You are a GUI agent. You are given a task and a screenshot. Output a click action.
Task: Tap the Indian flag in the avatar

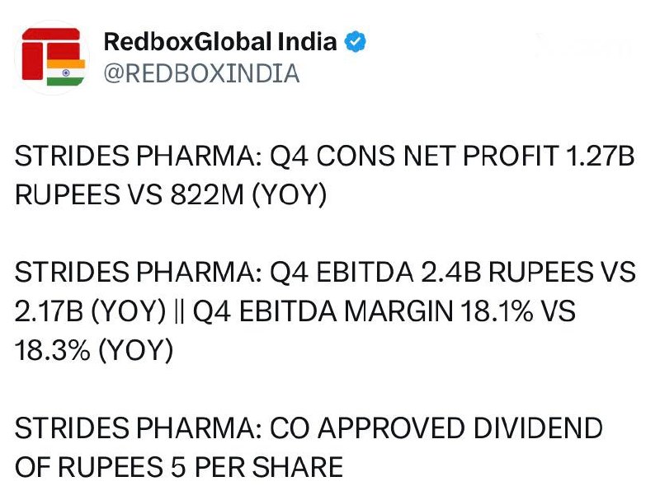66,72
